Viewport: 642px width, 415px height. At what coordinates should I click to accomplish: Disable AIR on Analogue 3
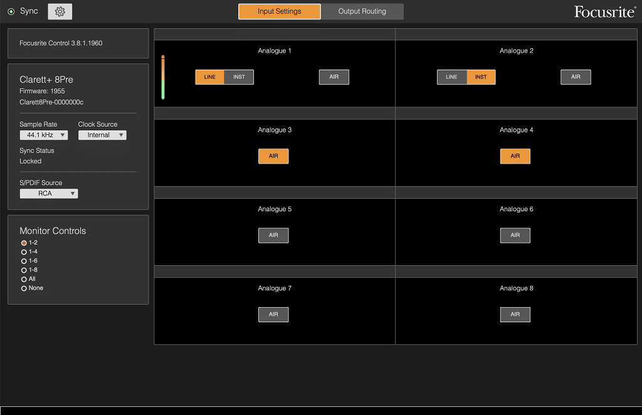coord(273,156)
